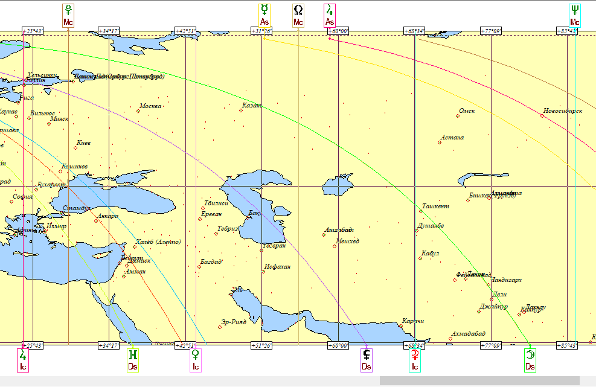Click the Mercury As line marker
596x387 pixels.
pyautogui.click(x=264, y=16)
